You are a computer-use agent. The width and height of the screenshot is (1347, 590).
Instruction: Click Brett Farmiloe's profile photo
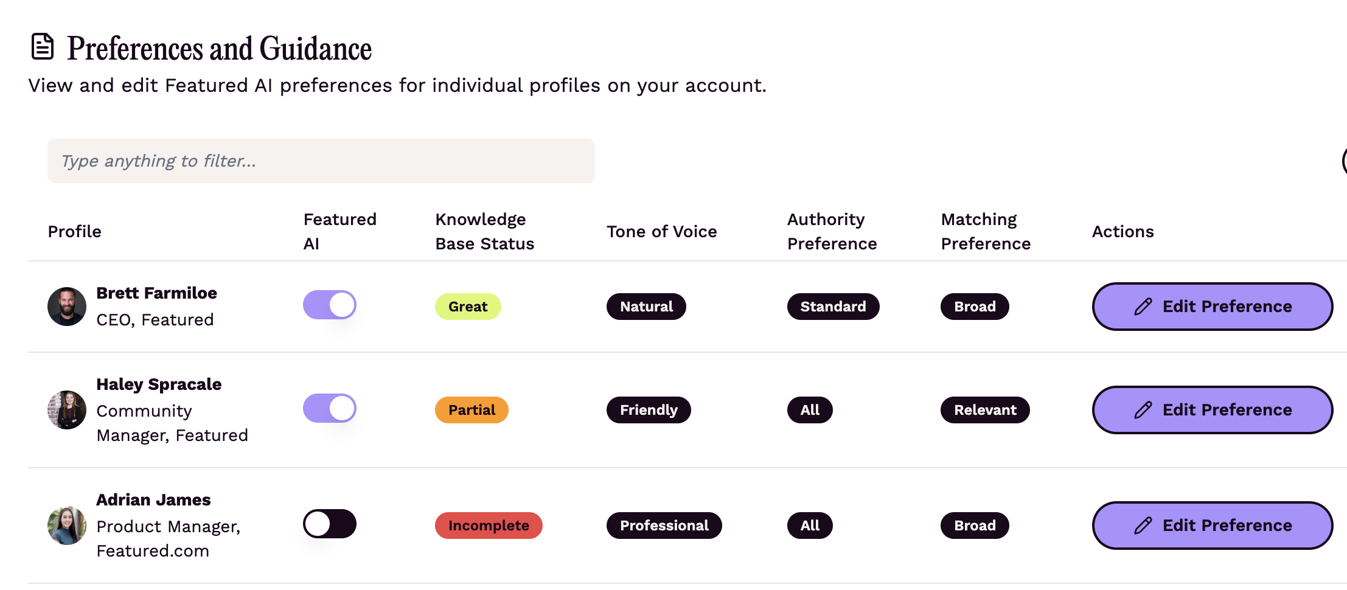67,307
